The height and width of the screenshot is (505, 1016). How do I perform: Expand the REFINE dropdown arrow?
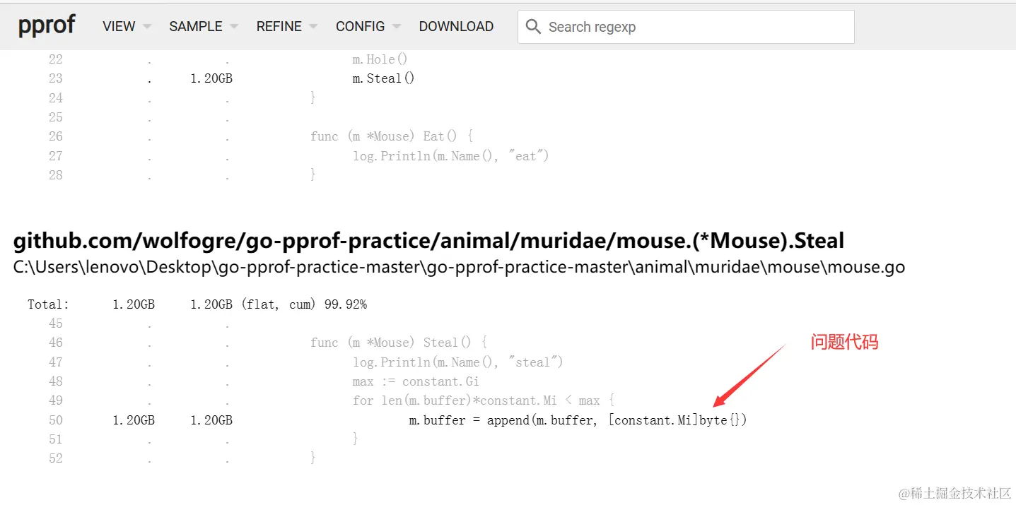tap(313, 27)
